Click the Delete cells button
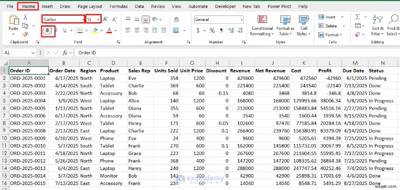This screenshot has width=400, height=190. click(x=328, y=26)
